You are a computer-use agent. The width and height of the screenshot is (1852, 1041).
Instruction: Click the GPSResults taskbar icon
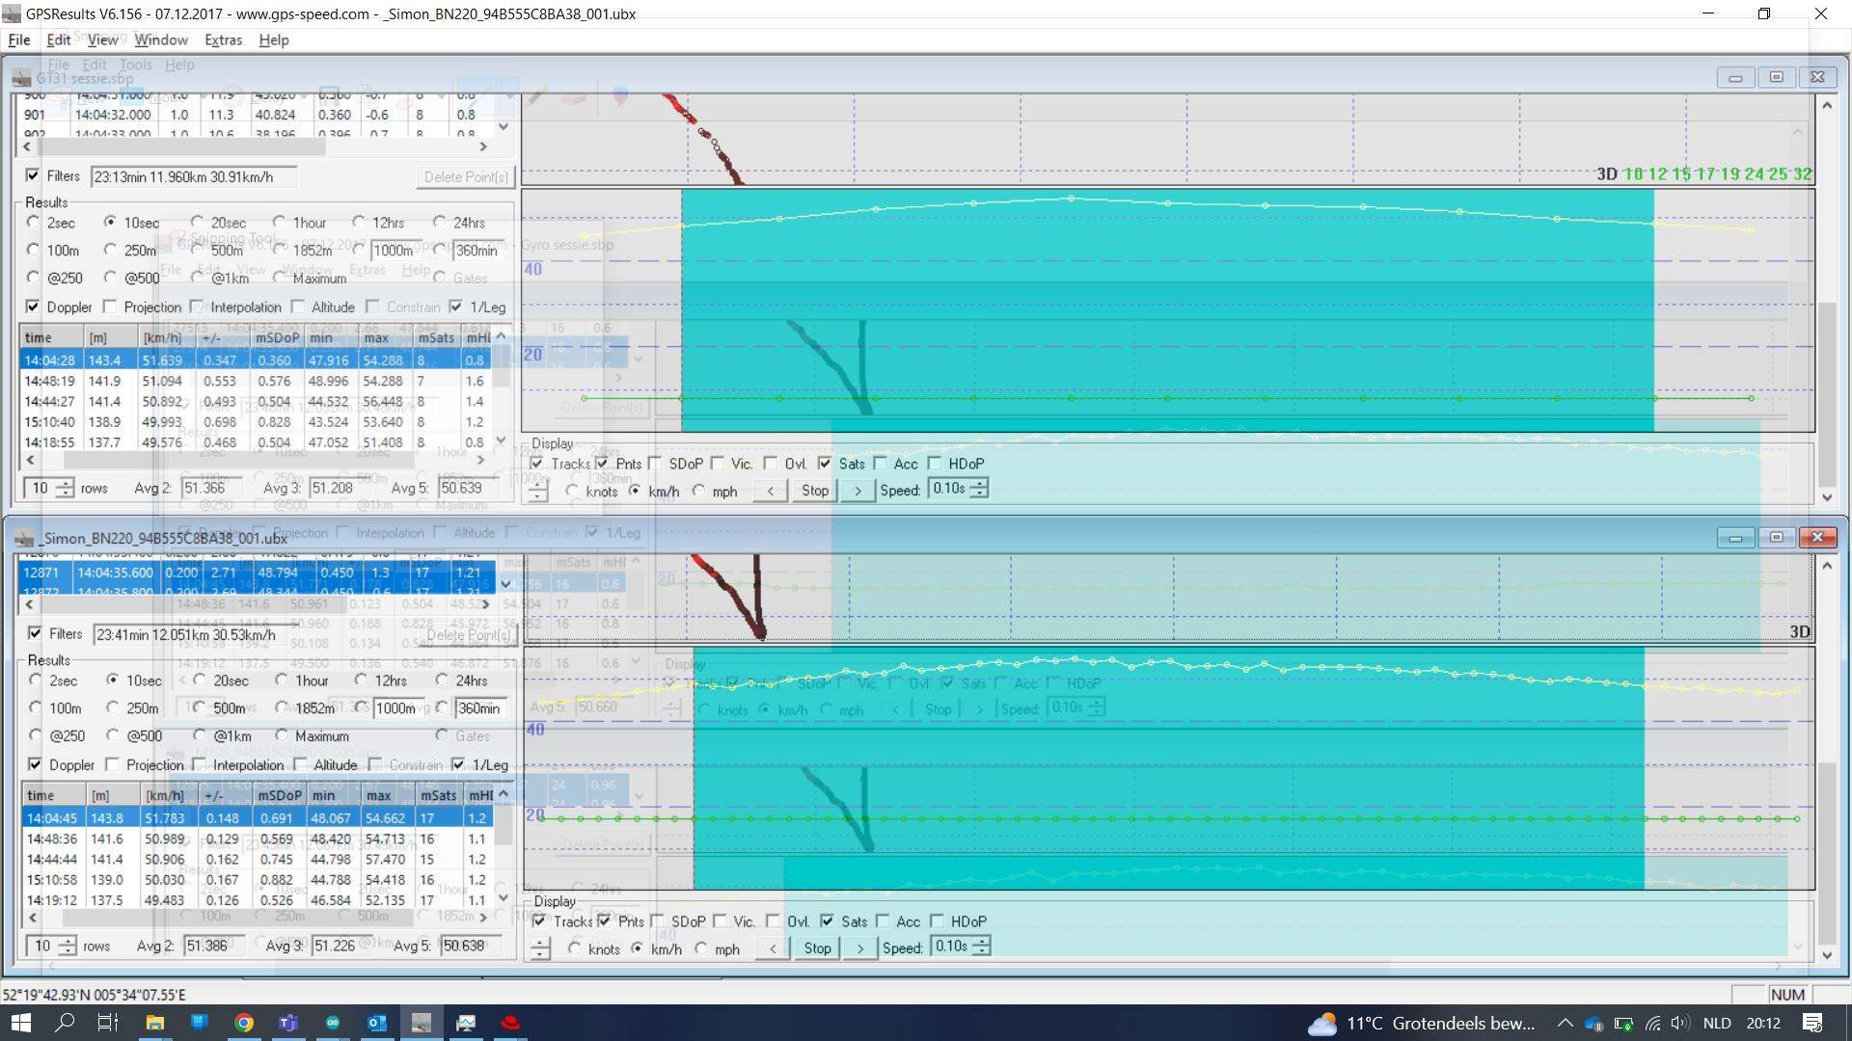click(x=422, y=1023)
